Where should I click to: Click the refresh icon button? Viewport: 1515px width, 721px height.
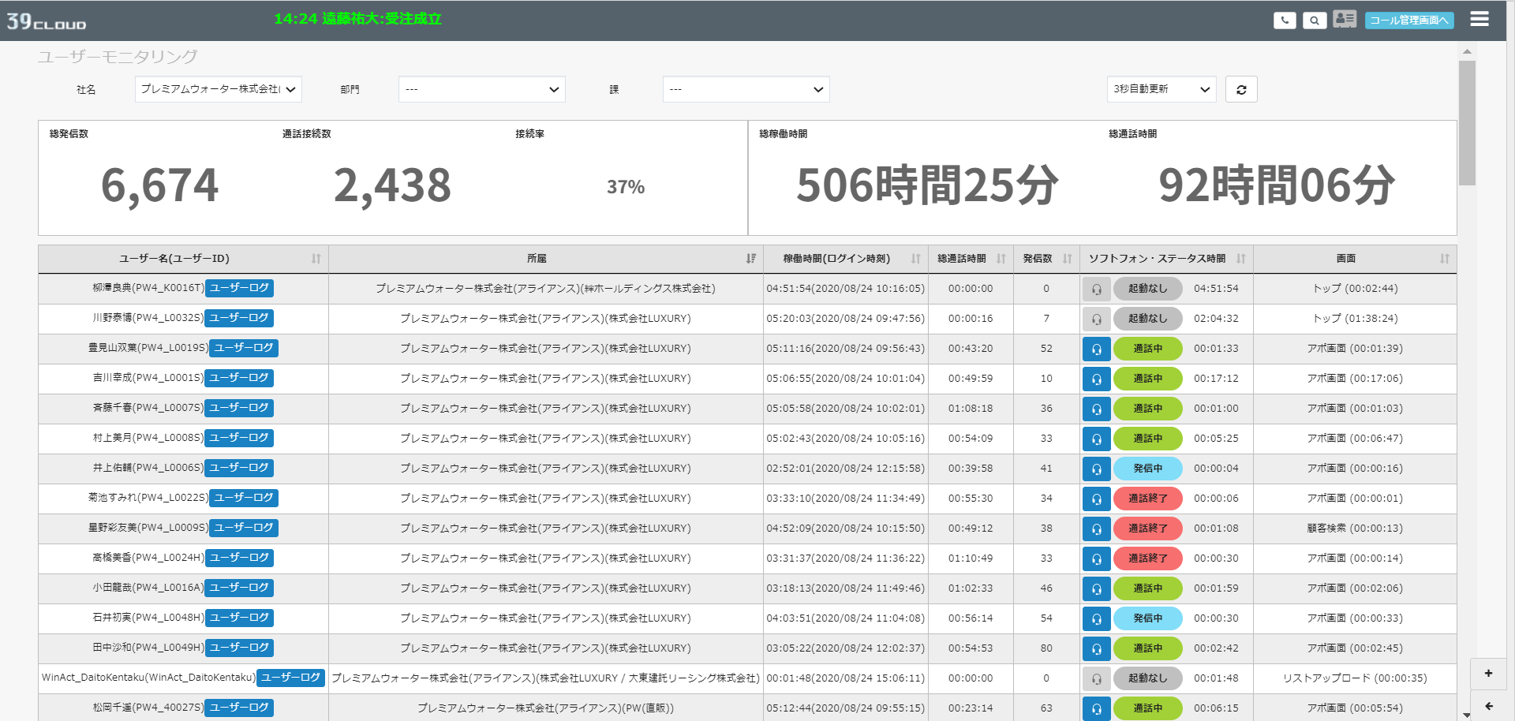(x=1241, y=89)
